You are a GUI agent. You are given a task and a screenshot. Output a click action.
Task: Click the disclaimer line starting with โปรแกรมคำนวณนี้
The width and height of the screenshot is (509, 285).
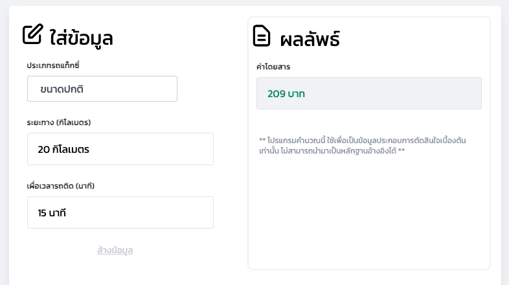tap(363, 140)
